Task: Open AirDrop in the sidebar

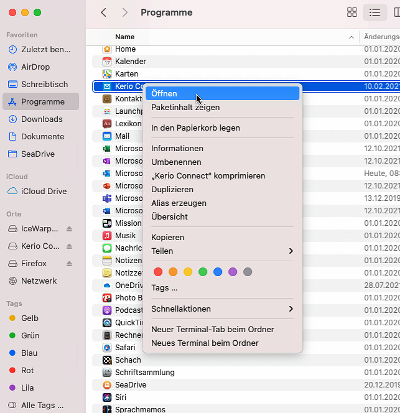Action: (35, 67)
